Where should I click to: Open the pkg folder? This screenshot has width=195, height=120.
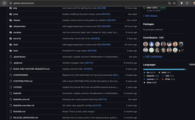[15, 8]
